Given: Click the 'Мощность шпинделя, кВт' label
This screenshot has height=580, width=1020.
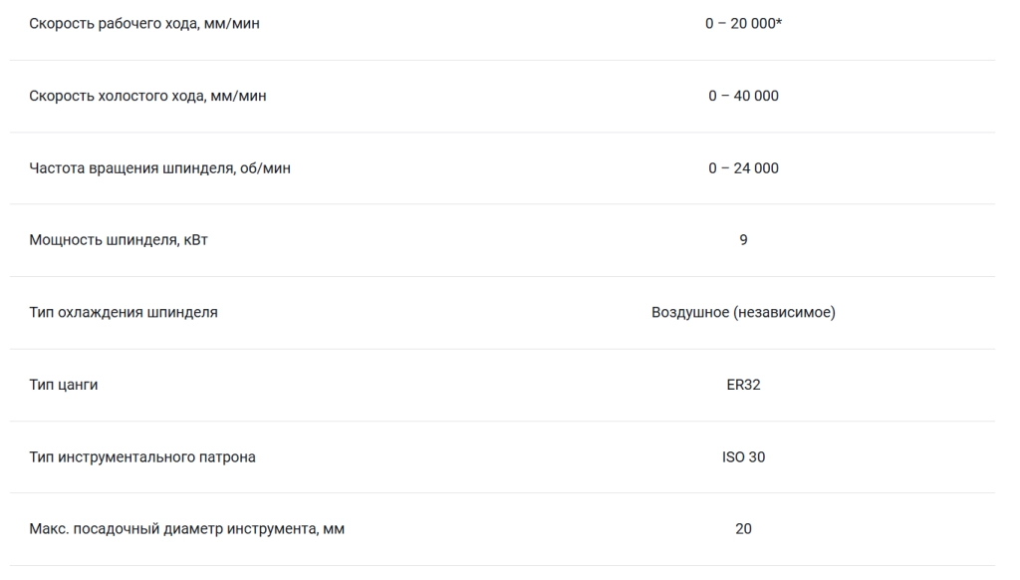Looking at the screenshot, I should pos(119,240).
